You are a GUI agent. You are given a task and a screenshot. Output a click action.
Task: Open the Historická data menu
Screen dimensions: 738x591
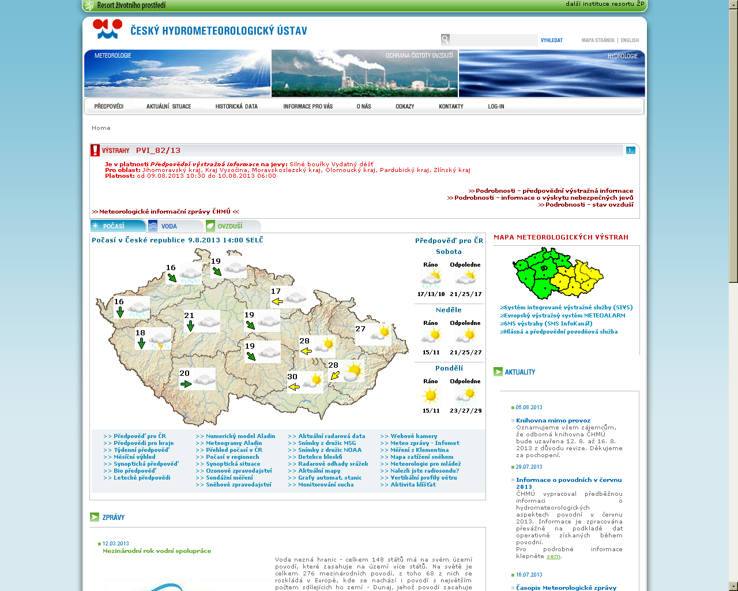(x=236, y=106)
